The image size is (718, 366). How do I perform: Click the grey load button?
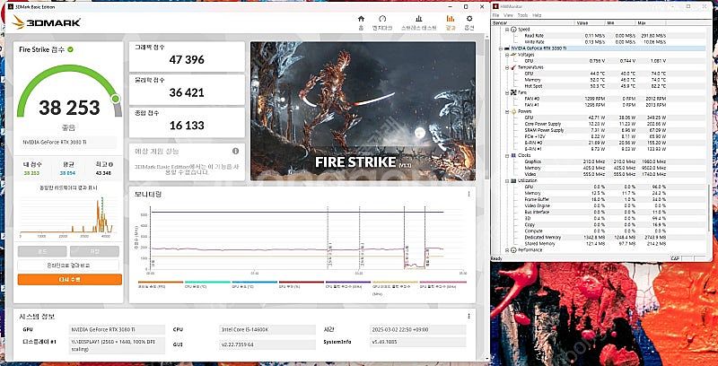click(x=42, y=251)
